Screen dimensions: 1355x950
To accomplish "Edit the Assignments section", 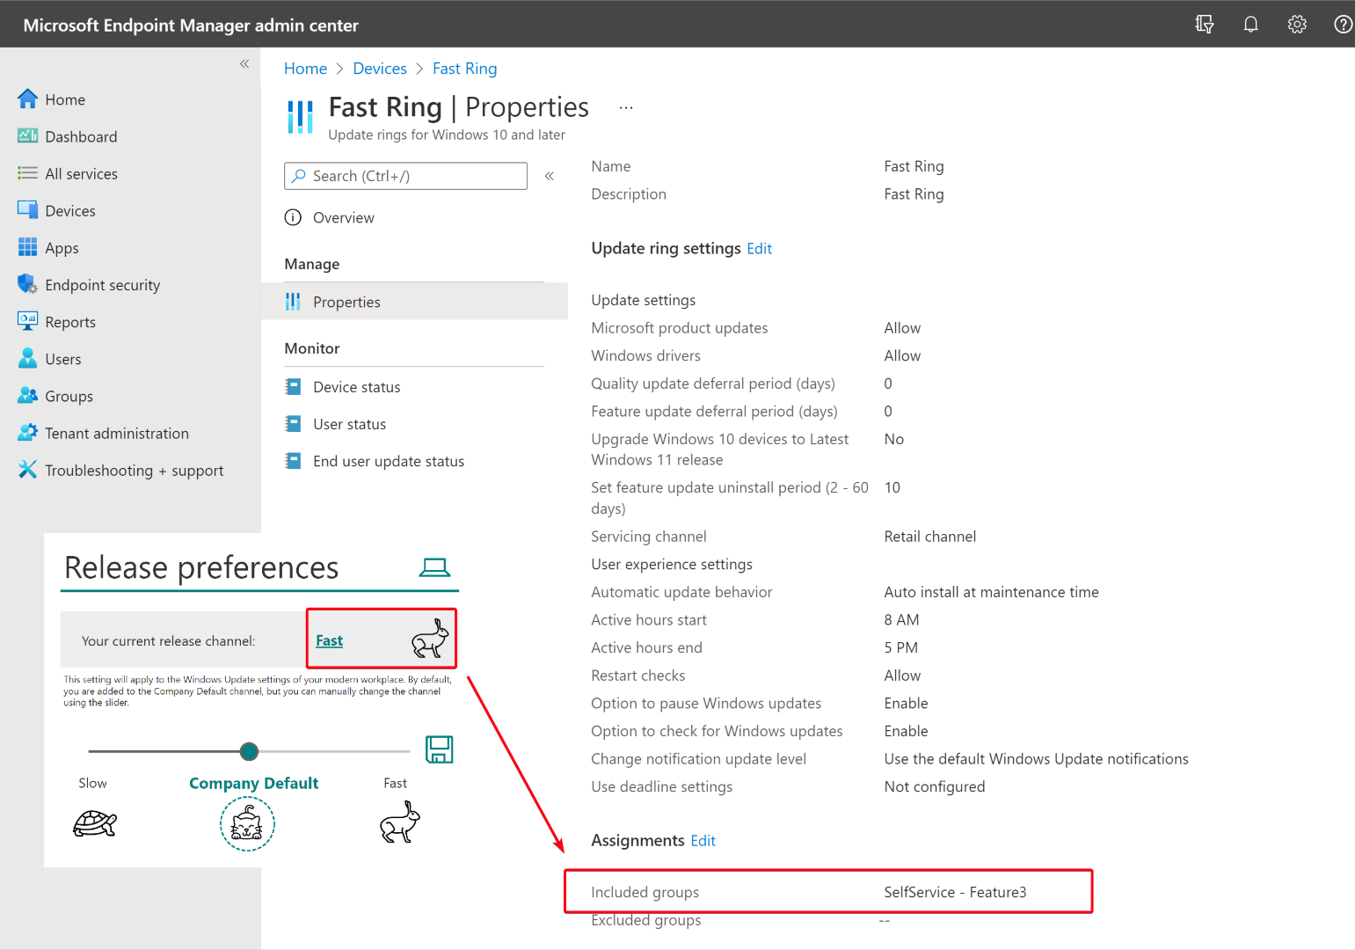I will point(703,841).
